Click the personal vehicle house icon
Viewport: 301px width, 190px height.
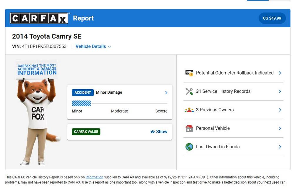point(189,128)
